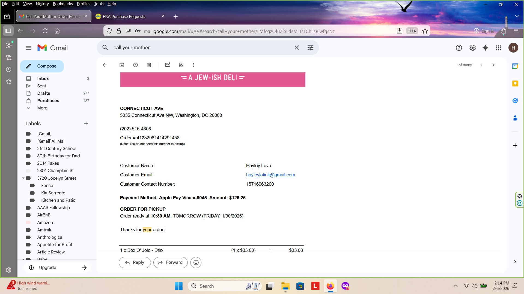Open the Gemini sparkle icon in the Gmail header
The height and width of the screenshot is (294, 524).
485,48
